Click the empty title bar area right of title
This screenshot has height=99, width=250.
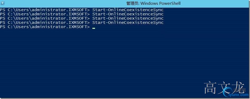click(215, 3)
